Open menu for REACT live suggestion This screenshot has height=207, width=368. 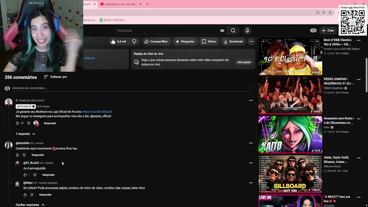(359, 197)
